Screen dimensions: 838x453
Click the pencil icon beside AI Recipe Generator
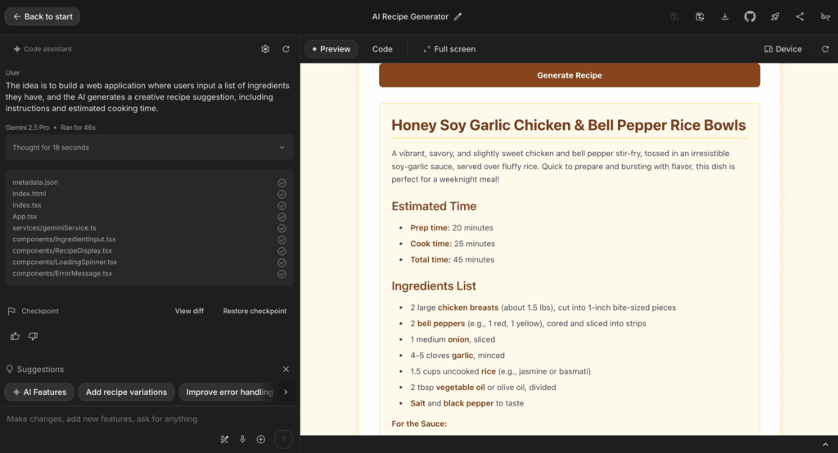click(x=458, y=16)
